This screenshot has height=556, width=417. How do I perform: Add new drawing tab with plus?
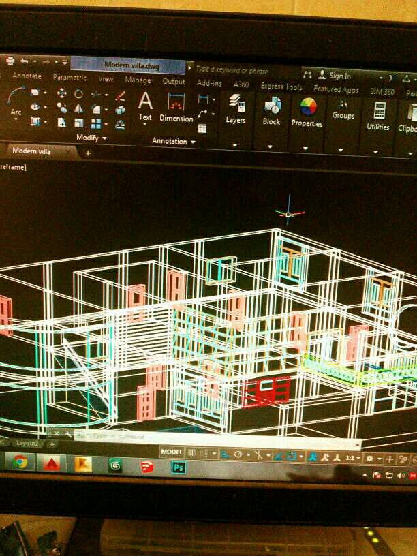point(88,153)
